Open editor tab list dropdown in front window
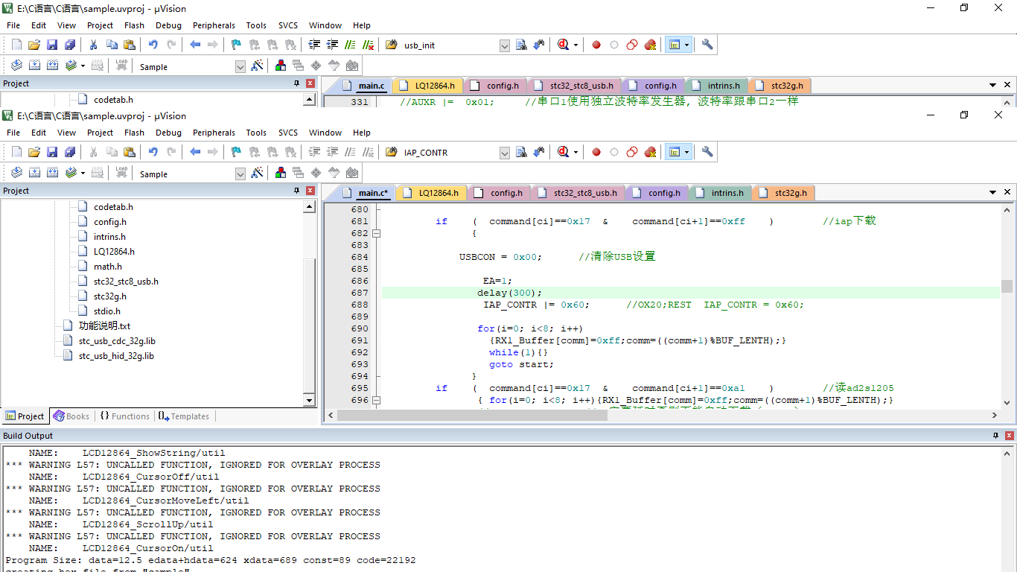1017x572 pixels. coord(993,193)
